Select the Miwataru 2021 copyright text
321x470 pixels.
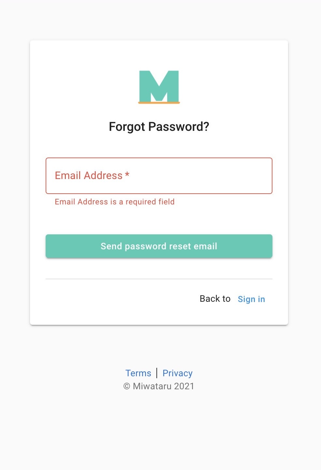(159, 386)
